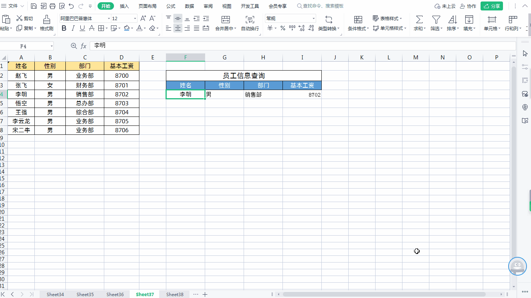Decrease decimal places
The image size is (531, 298).
tap(311, 28)
